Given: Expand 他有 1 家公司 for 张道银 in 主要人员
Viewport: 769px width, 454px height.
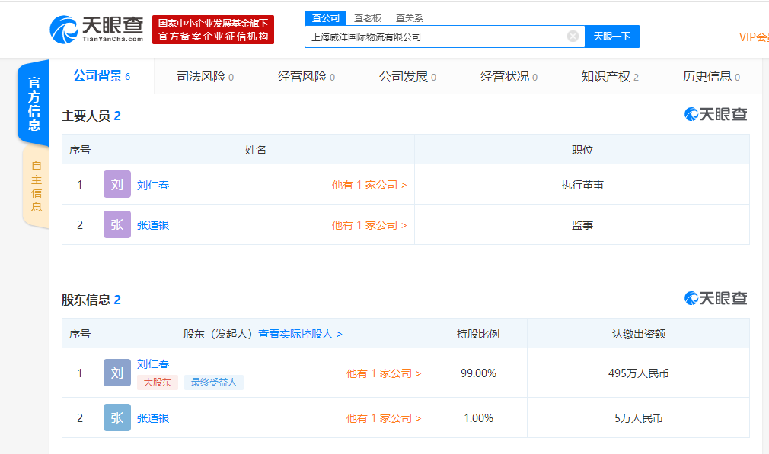Looking at the screenshot, I should tap(369, 225).
